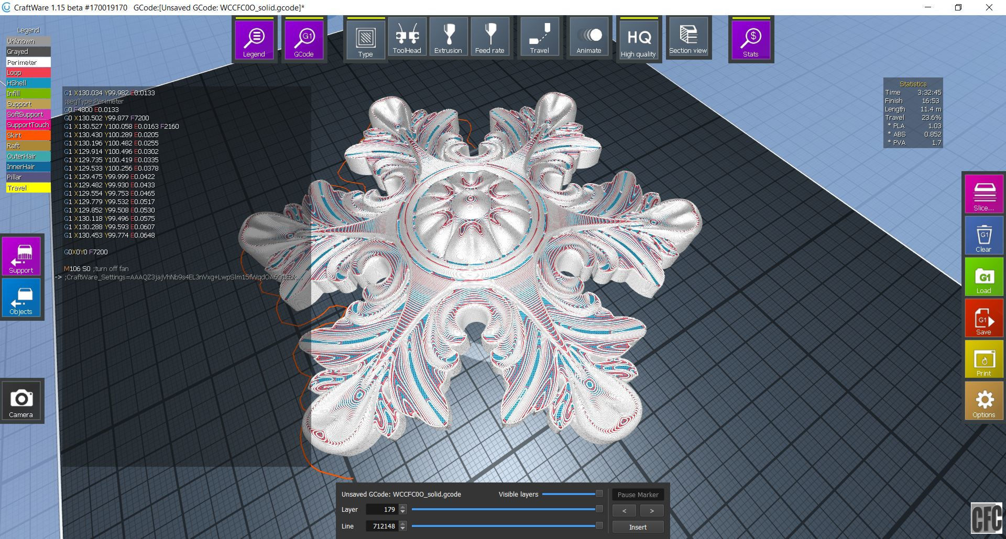Toggle the Legend panel button
This screenshot has width=1006, height=539.
(254, 40)
